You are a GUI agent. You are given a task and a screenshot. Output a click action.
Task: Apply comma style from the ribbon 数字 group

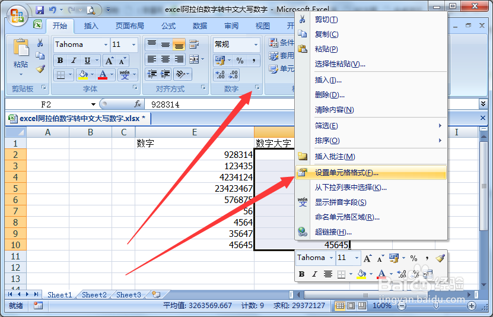pos(253,61)
